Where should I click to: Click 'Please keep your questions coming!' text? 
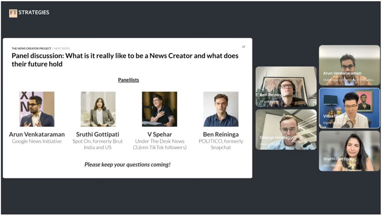coord(127,164)
